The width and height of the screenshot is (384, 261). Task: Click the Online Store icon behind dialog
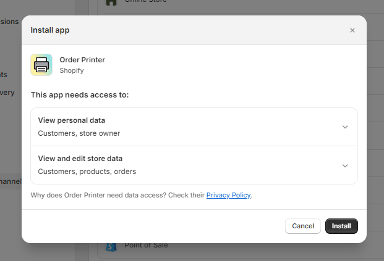(x=111, y=2)
